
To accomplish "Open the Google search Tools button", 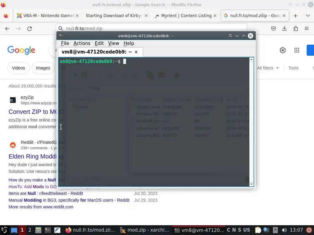I will click(x=293, y=68).
